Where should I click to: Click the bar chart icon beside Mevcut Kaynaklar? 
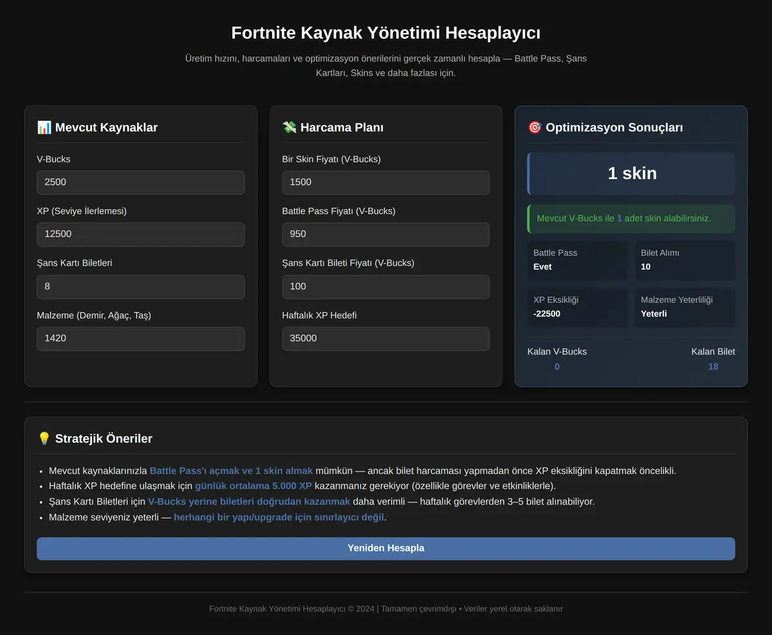(44, 127)
